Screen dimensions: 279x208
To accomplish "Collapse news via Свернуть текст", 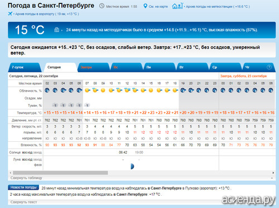I will click(x=23, y=202).
